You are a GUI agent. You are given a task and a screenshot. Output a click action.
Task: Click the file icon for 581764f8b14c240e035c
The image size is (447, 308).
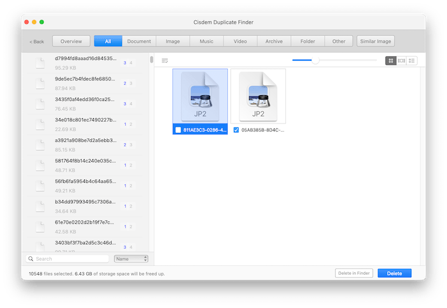point(41,165)
